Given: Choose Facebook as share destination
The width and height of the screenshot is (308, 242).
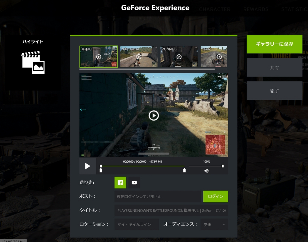Looking at the screenshot, I should 120,182.
